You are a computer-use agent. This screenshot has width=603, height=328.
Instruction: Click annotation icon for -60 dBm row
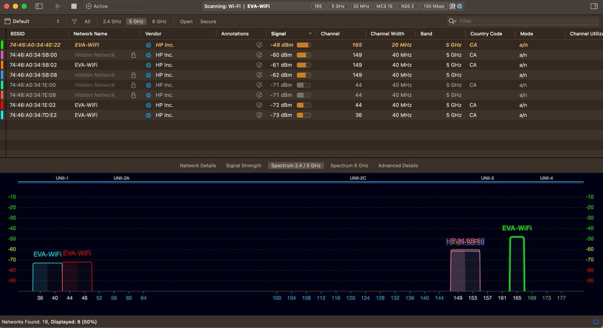tap(259, 55)
